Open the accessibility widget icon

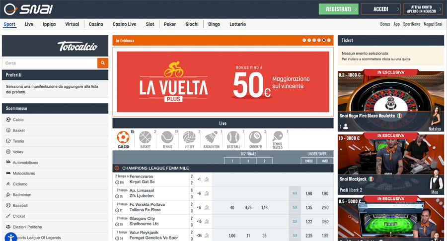coord(10,238)
